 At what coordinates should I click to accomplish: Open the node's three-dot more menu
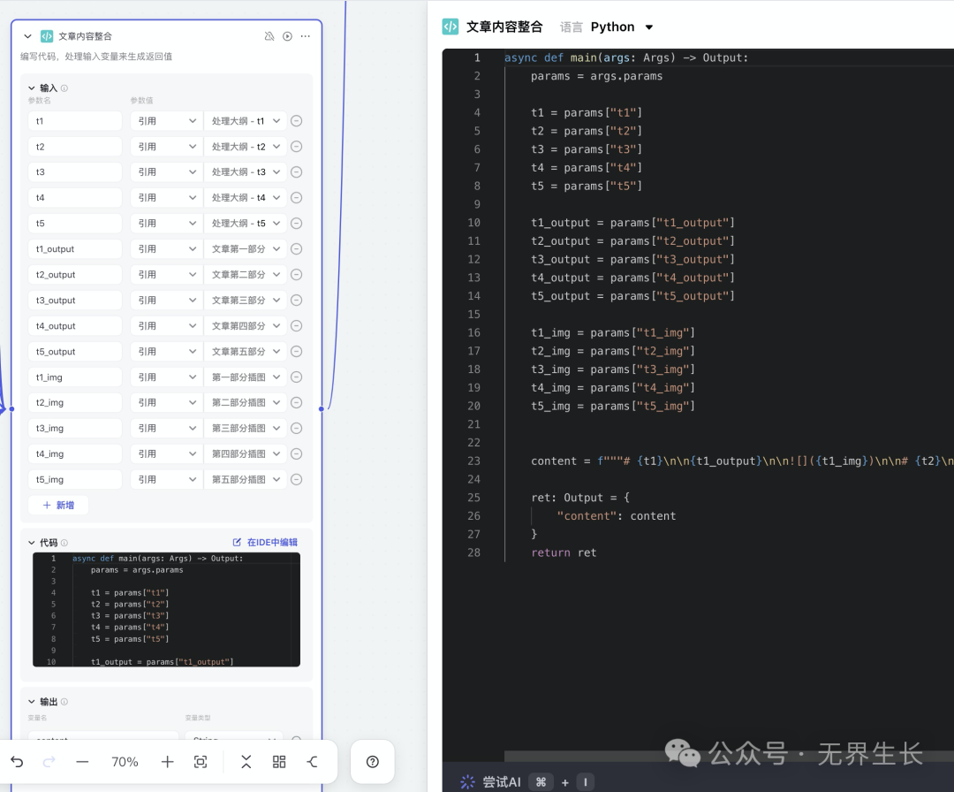tap(306, 36)
